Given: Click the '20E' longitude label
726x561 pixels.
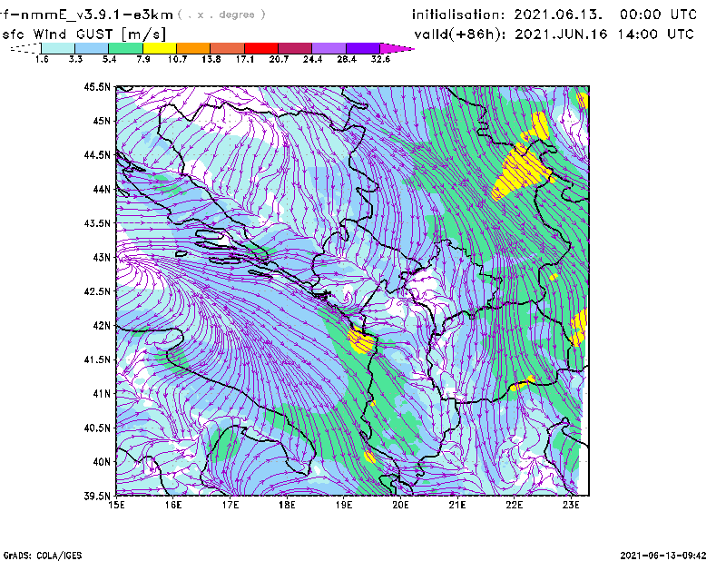Looking at the screenshot, I should point(400,505).
